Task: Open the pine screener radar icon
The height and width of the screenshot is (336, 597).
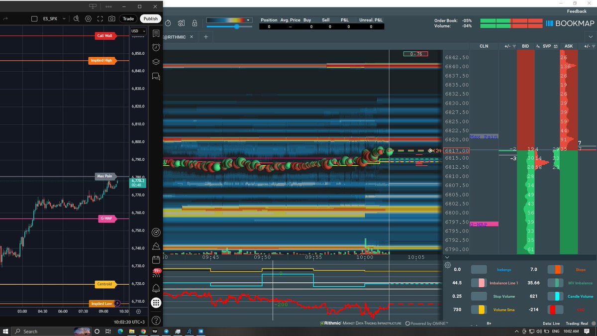Action: point(156,232)
